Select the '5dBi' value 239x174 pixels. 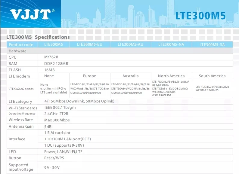tap(48, 127)
